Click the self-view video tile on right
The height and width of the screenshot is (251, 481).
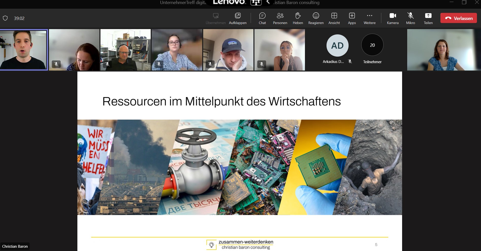444,50
